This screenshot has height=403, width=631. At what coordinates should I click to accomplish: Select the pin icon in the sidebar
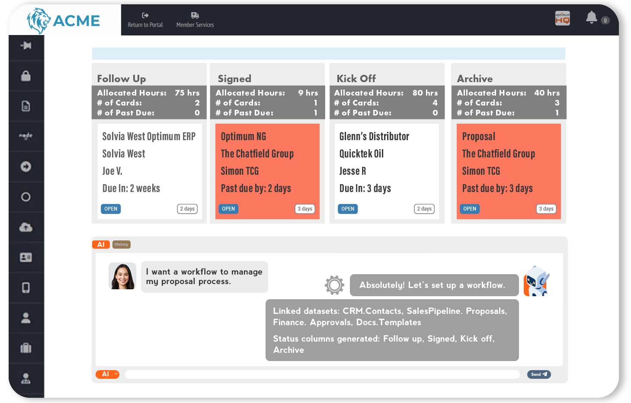[26, 45]
